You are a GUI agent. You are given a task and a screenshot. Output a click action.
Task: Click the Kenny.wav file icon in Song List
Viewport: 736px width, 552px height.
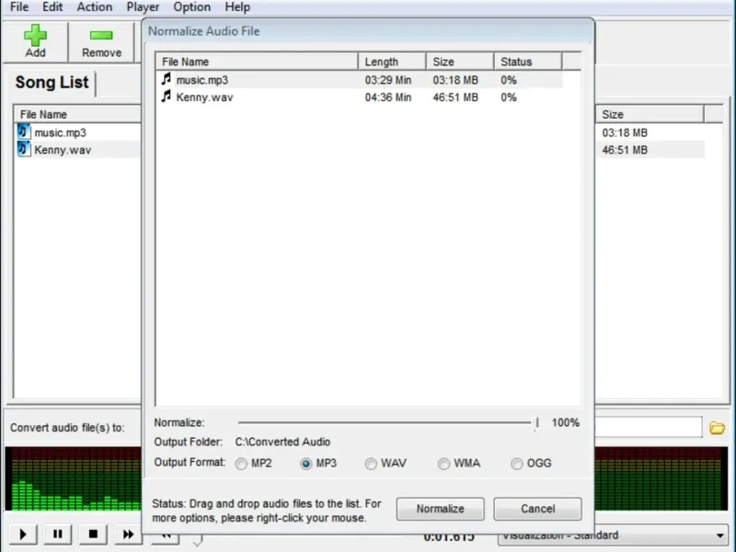[24, 149]
